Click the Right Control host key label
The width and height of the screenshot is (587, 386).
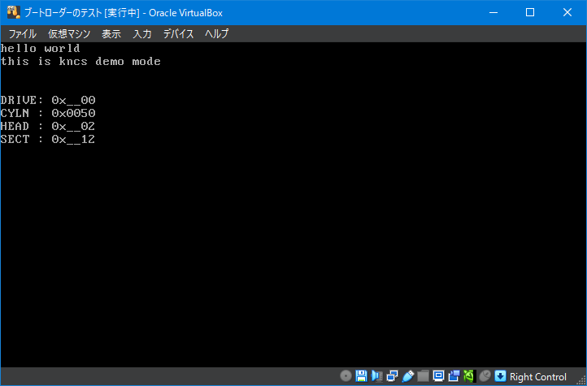point(538,376)
